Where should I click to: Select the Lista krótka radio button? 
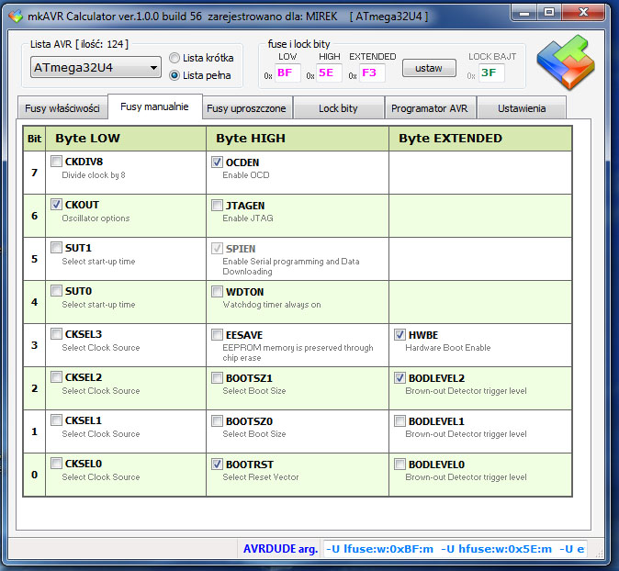tap(174, 58)
